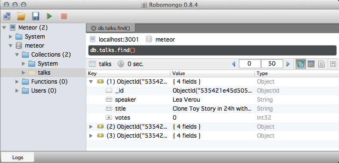The height and width of the screenshot is (163, 339).
Task: Expand document (2) ObjectId row
Action: 91,127
